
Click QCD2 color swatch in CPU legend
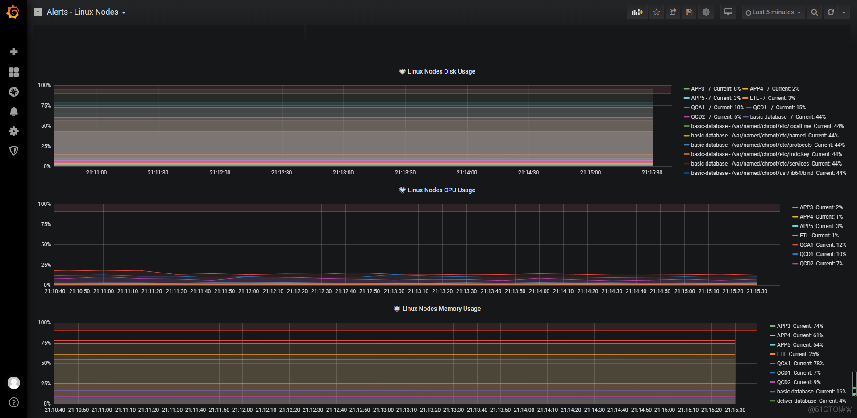coord(795,264)
